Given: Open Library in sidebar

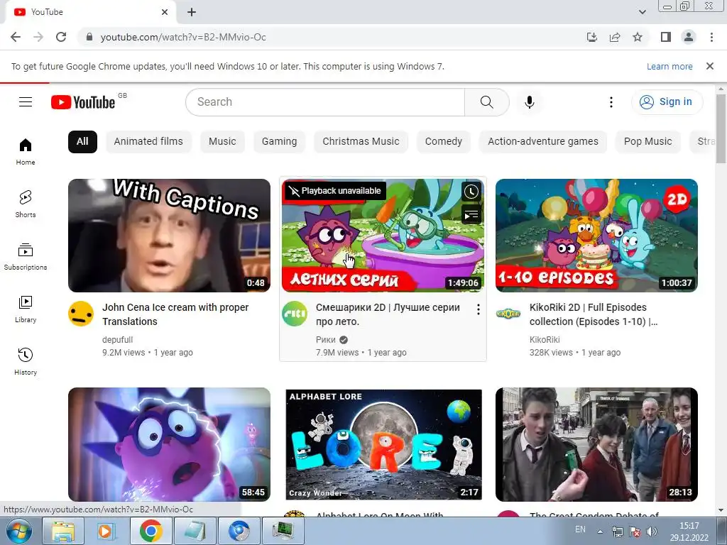Looking at the screenshot, I should 26,309.
